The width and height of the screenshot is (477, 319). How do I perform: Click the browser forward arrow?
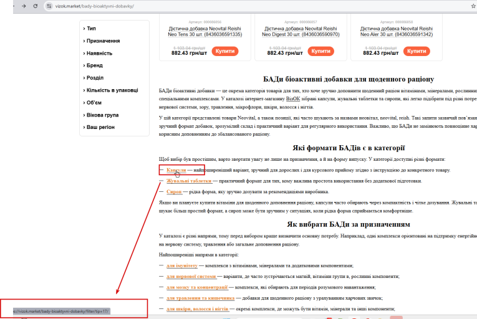24,6
